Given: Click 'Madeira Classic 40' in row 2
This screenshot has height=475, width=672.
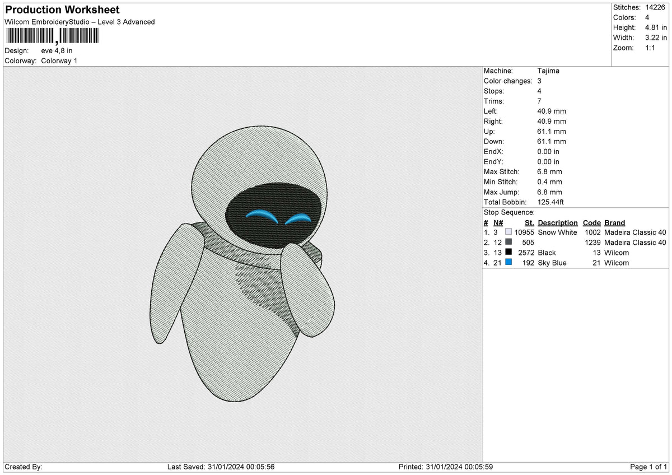Looking at the screenshot, I should point(636,242).
